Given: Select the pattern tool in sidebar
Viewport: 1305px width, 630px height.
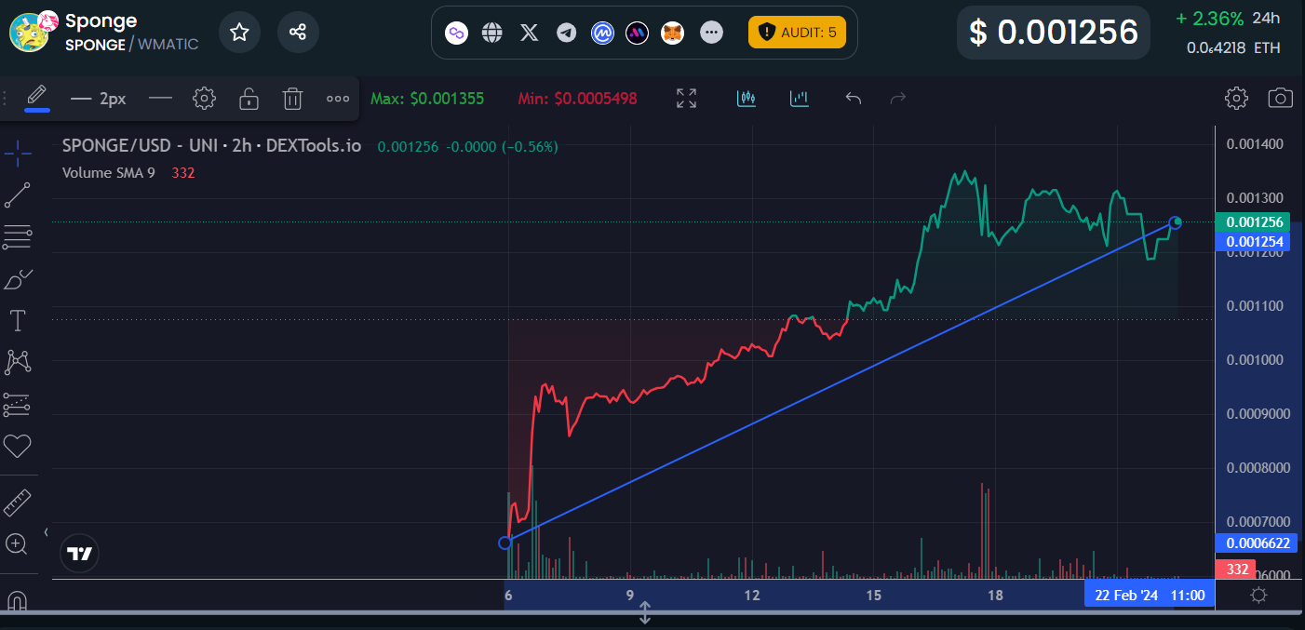Looking at the screenshot, I should click(x=17, y=363).
